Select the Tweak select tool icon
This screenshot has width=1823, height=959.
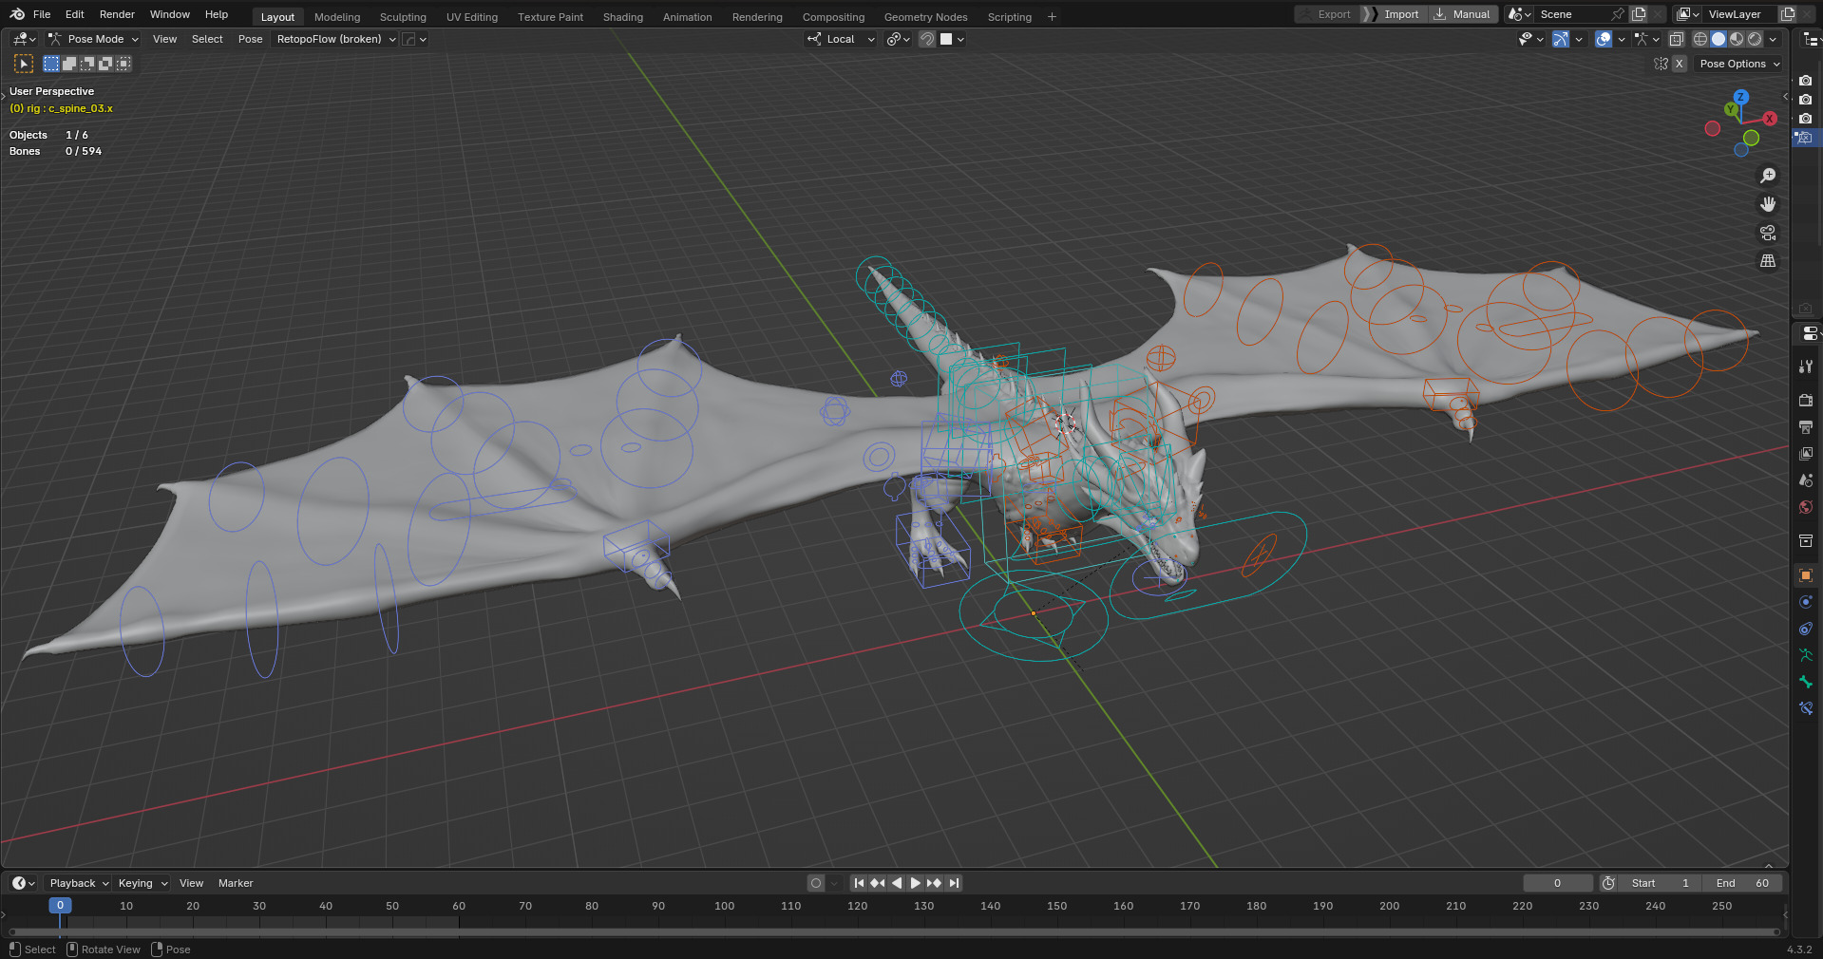click(24, 64)
